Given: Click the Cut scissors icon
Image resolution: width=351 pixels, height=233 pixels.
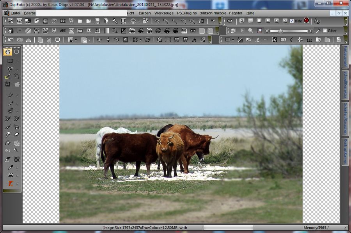Looking at the screenshot, I should pyautogui.click(x=49, y=40).
